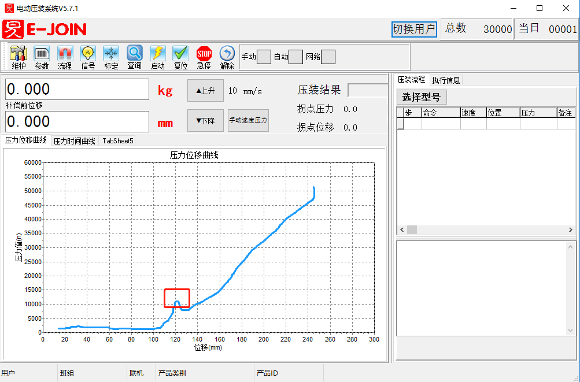Open the 查询 query magnifier icon
The image size is (580, 382).
point(134,57)
